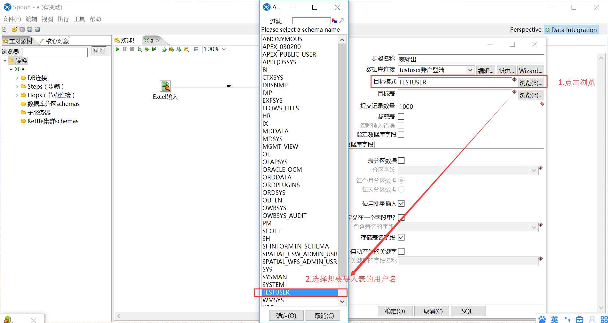Click the 英 language toggle in IME bar
608x323 pixels.
[555, 319]
